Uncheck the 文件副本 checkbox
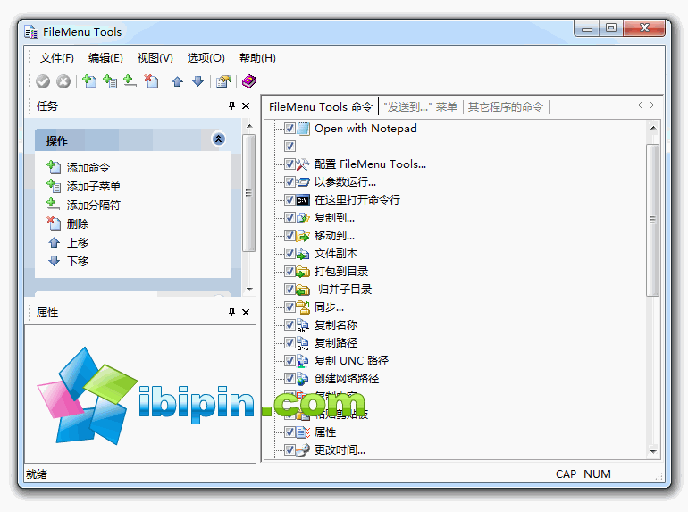This screenshot has height=512, width=688. (289, 254)
